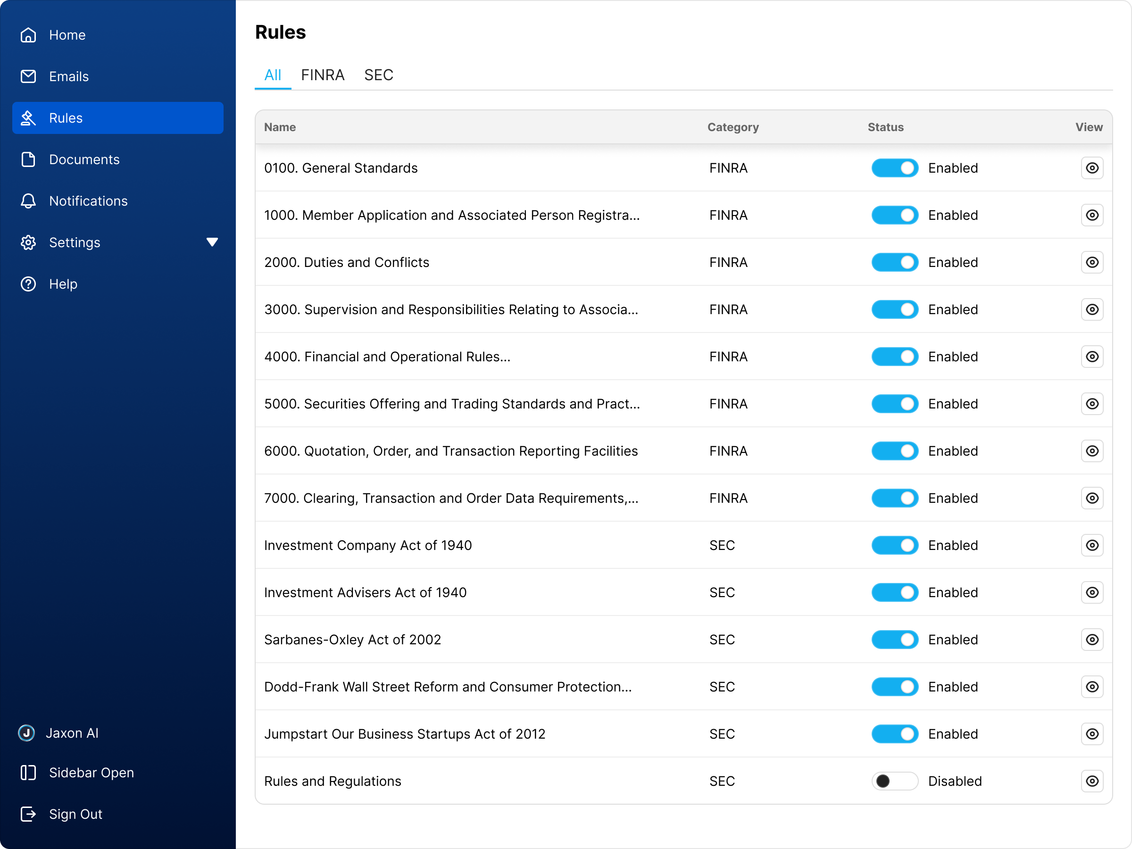View the 0100. General Standards rule

coord(1092,168)
